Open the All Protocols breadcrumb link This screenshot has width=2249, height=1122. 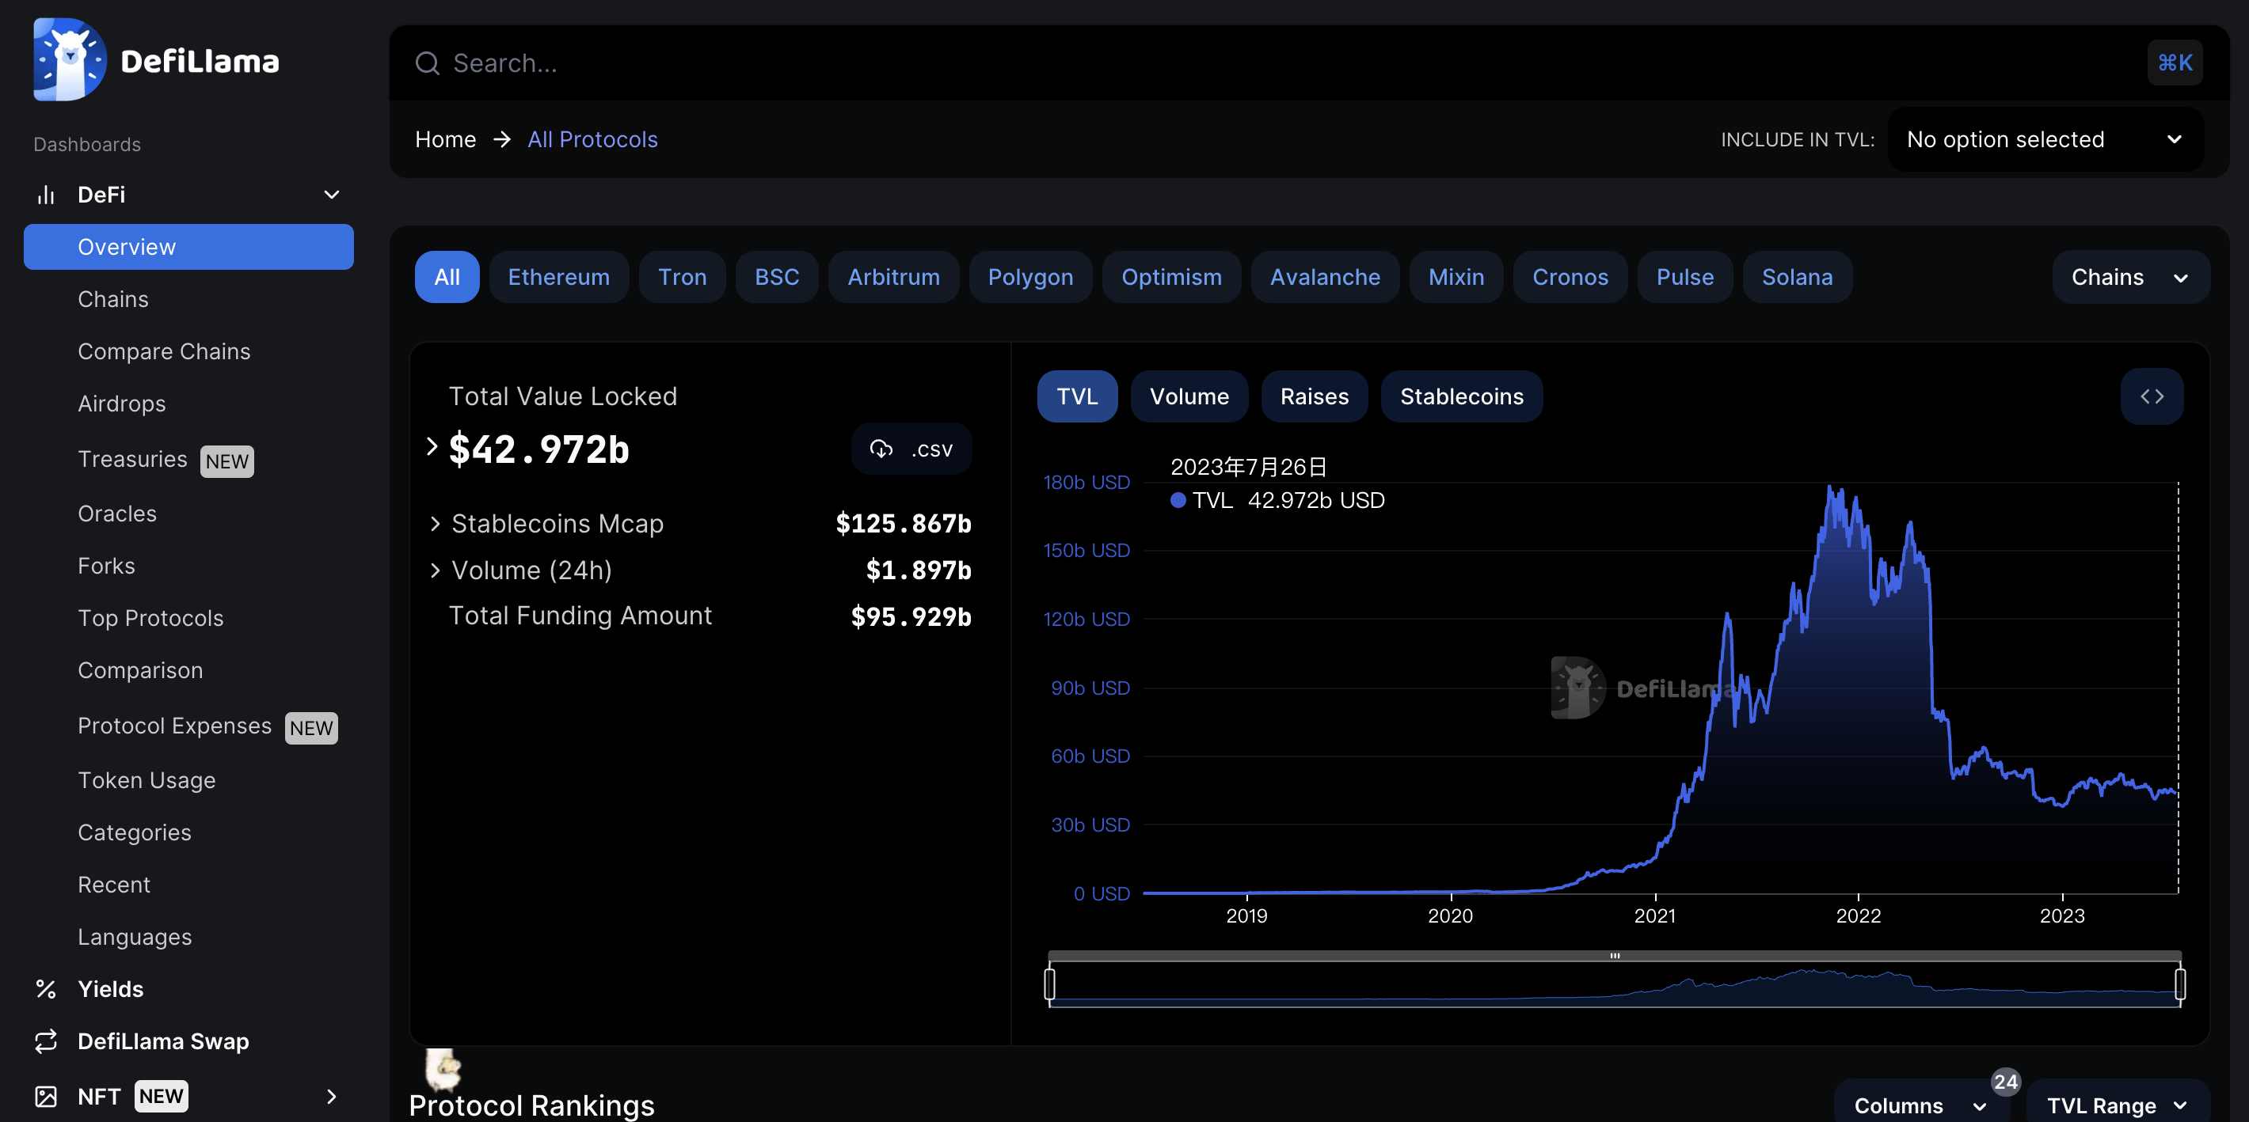coord(592,139)
